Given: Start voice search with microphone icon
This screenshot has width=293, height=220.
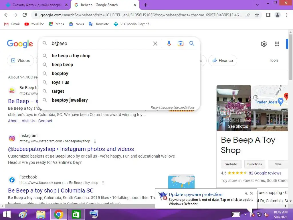Looking at the screenshot, I should point(169,44).
